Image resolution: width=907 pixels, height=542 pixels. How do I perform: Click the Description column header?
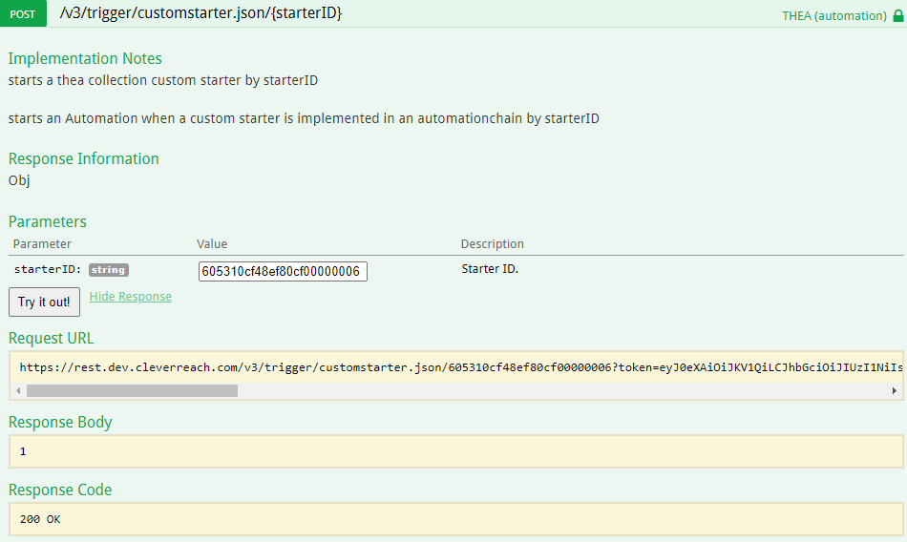492,244
